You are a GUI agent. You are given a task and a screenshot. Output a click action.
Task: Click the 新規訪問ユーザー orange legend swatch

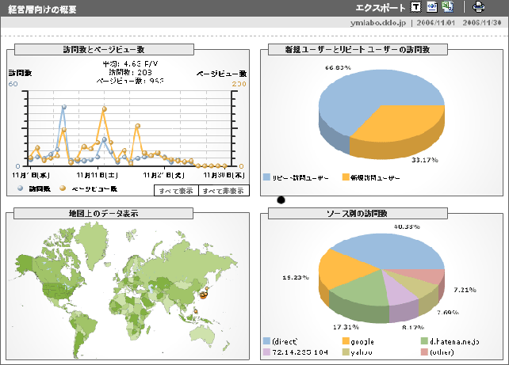coord(346,177)
